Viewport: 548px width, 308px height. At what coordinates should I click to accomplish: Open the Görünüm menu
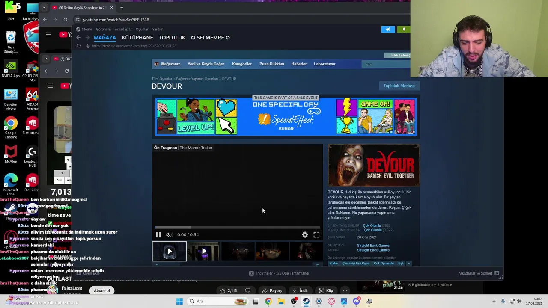(x=103, y=29)
